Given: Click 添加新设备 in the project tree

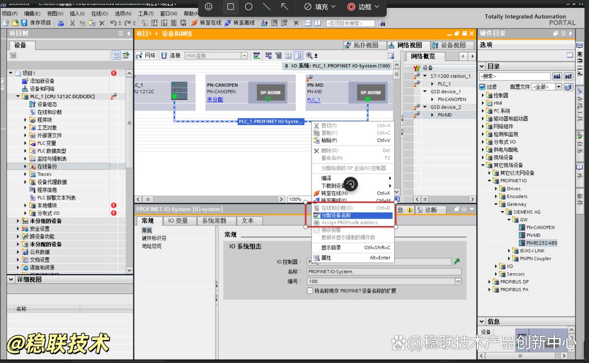Looking at the screenshot, I should pyautogui.click(x=42, y=81).
